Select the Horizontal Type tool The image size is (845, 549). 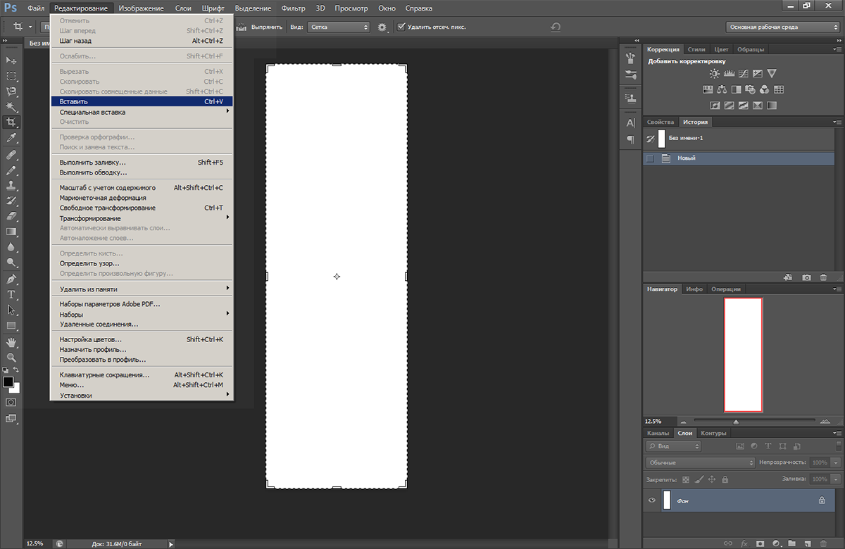(x=11, y=294)
